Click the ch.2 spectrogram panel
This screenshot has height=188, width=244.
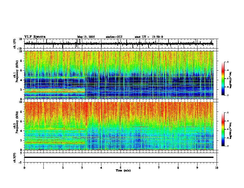(119, 126)
